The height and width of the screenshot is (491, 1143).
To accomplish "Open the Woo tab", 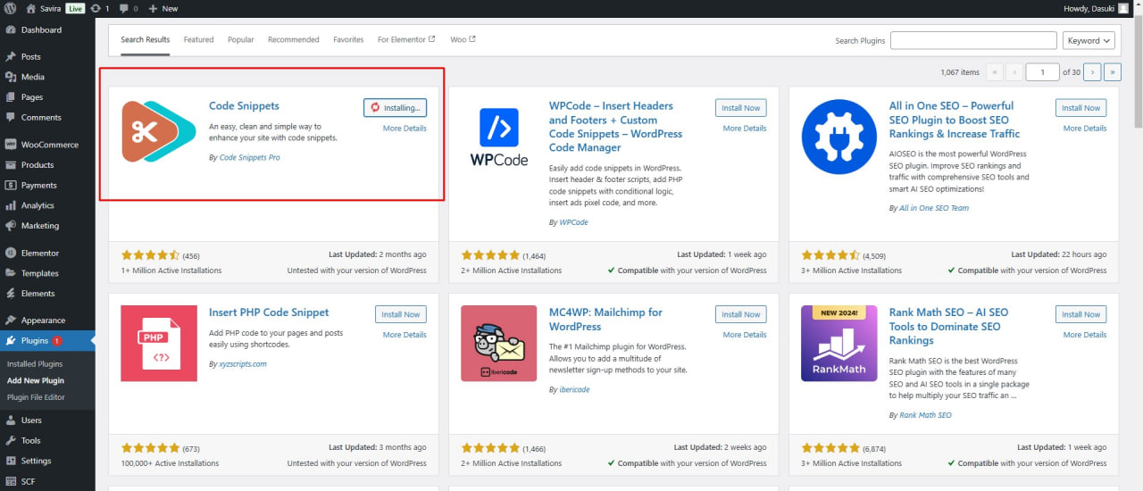I will pyautogui.click(x=463, y=39).
